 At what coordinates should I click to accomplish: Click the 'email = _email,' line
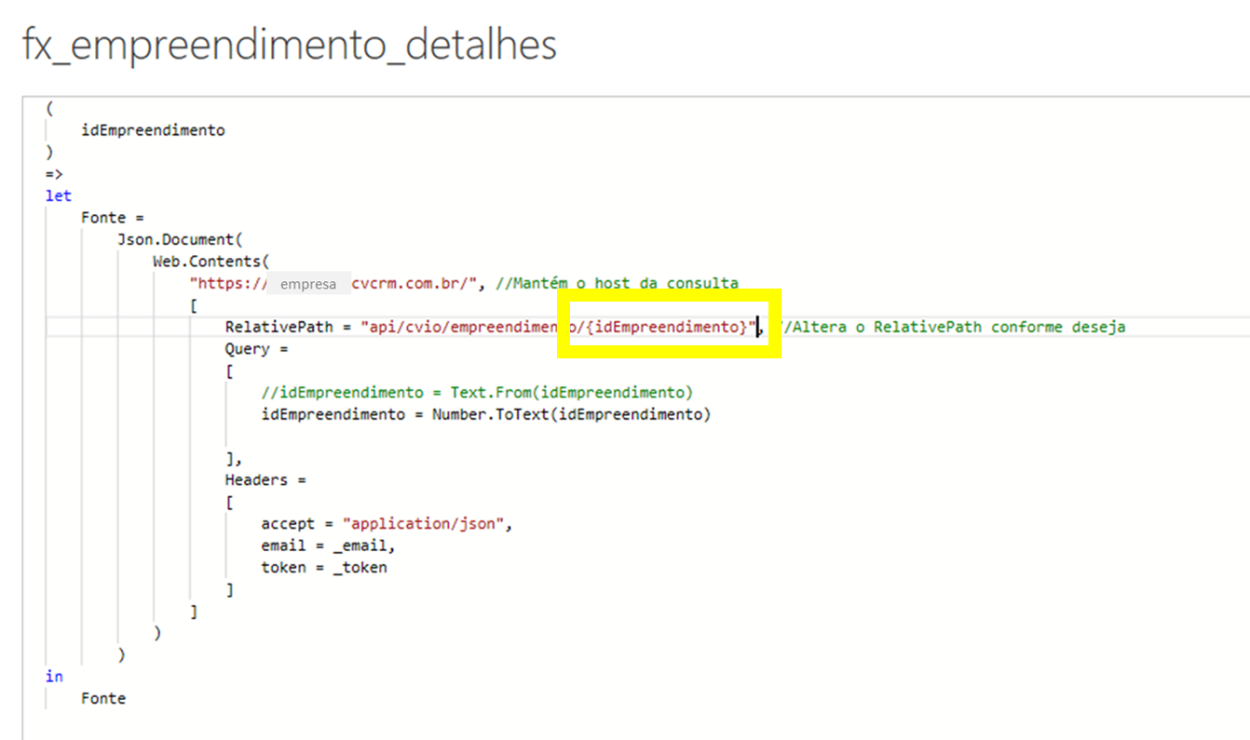pos(328,545)
